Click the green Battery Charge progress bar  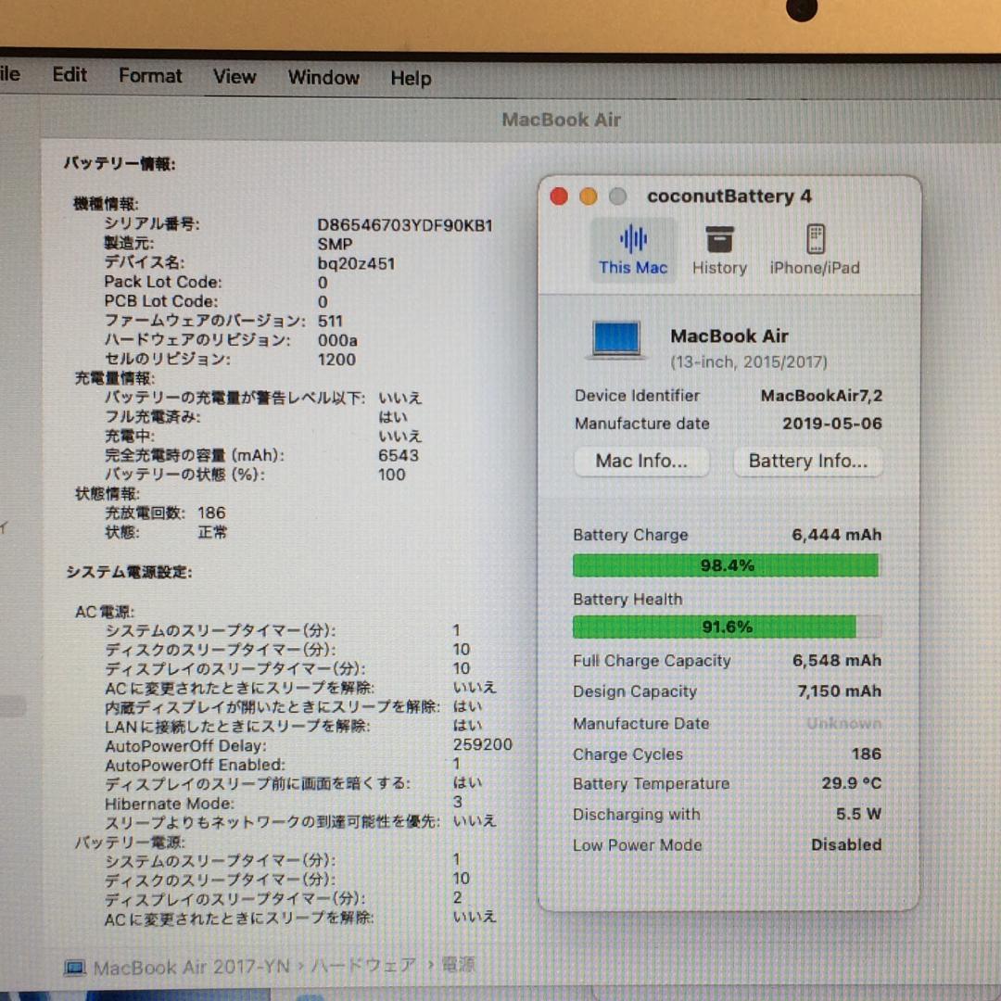726,565
